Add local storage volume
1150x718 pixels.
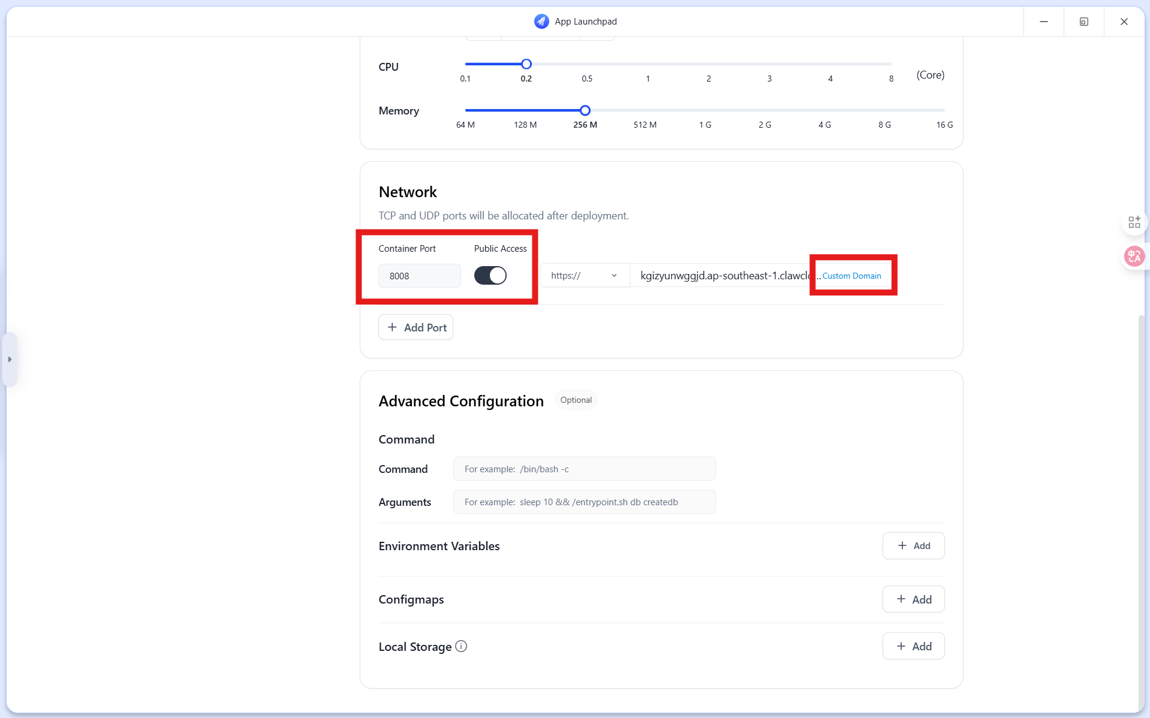tap(913, 646)
